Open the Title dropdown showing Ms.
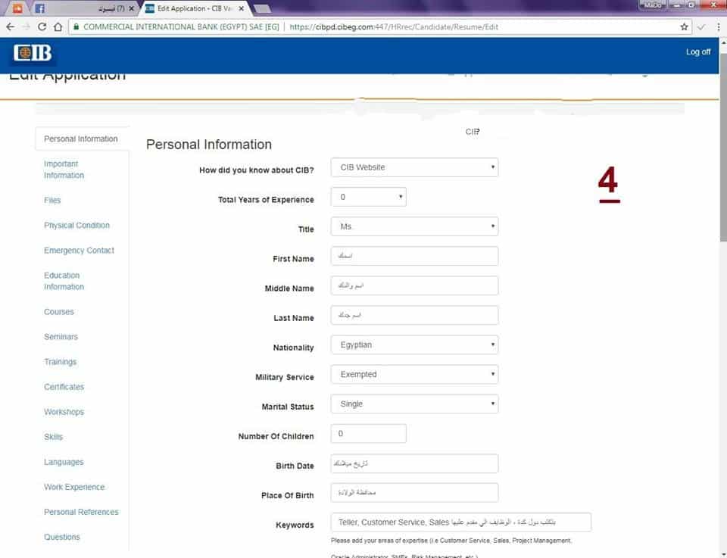 coord(414,226)
